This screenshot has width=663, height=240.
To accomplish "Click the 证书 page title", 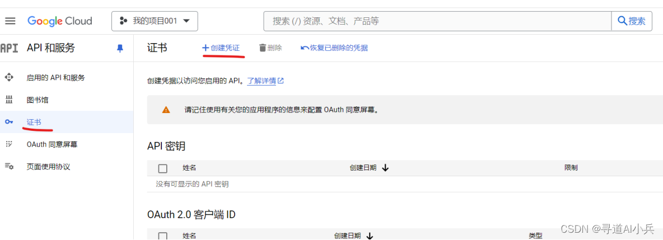I will pos(157,48).
